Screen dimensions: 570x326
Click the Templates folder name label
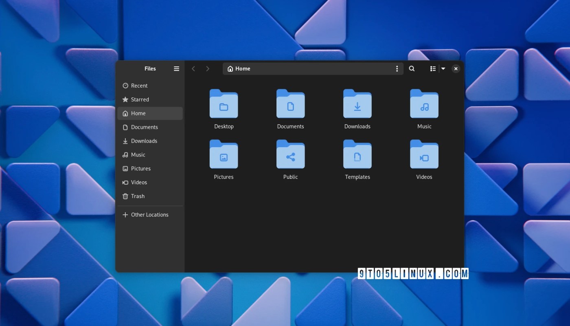tap(357, 177)
